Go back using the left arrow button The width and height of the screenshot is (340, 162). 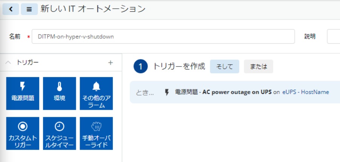(x=11, y=9)
